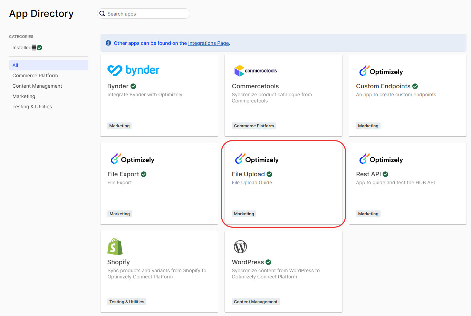Click 'File Upload Guide' description text
Screen dimensions: 471x316
[252, 182]
